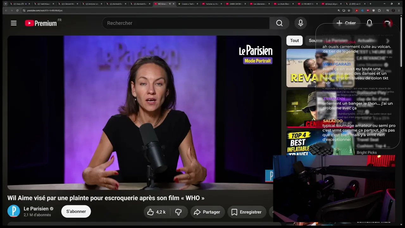Open the browser profile avatar
Image resolution: width=405 pixels, height=228 pixels.
(x=393, y=10)
